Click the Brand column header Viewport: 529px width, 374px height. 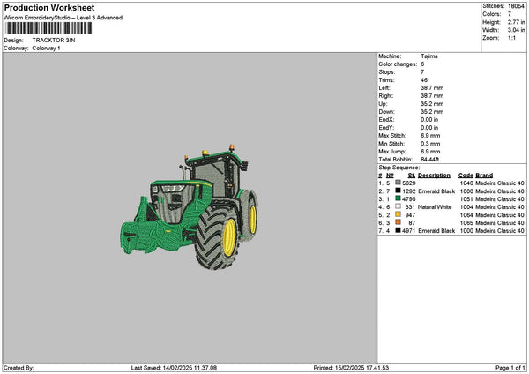pos(484,176)
